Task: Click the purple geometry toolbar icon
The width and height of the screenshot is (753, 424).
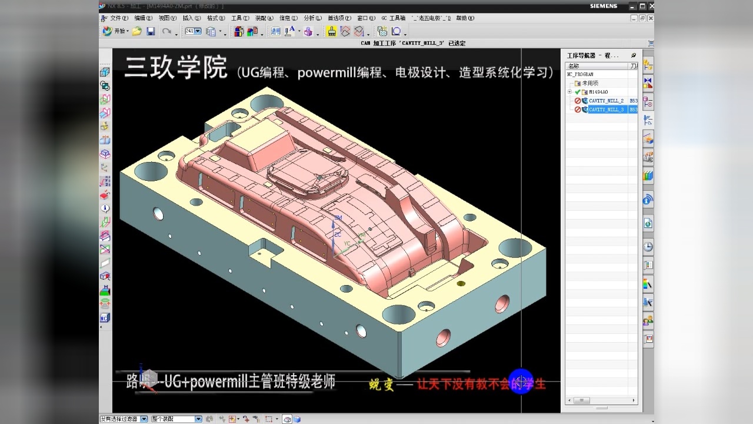Action: coord(308,31)
